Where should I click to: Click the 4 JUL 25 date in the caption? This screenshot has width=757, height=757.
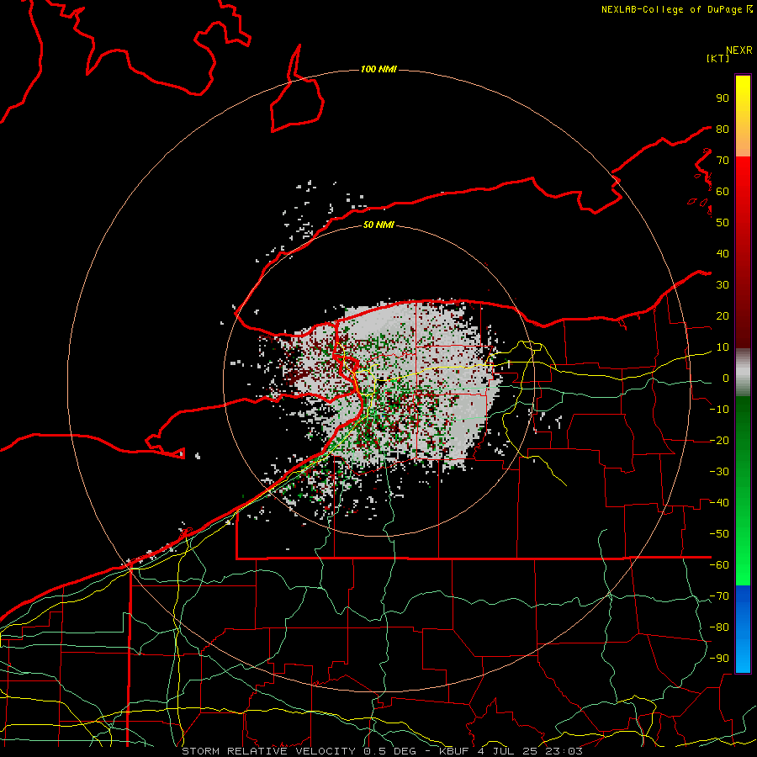click(507, 751)
